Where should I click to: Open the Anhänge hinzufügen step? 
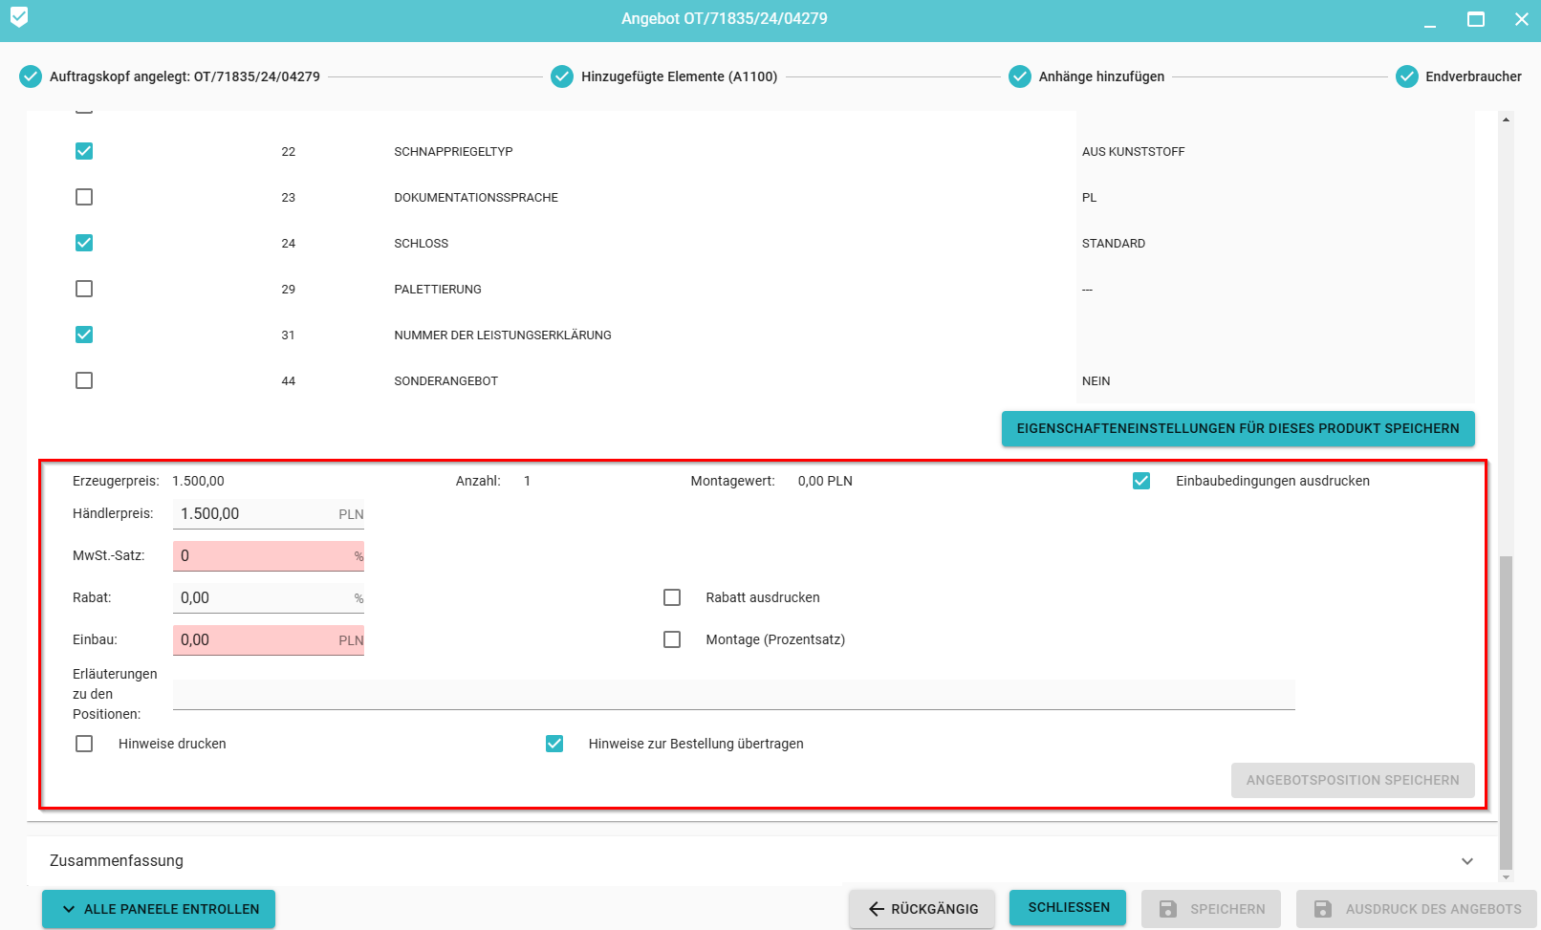click(x=1101, y=76)
